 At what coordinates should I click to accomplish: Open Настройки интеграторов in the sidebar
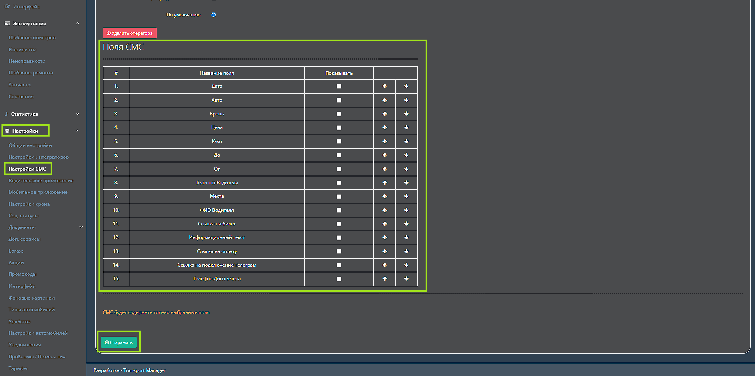pos(38,157)
